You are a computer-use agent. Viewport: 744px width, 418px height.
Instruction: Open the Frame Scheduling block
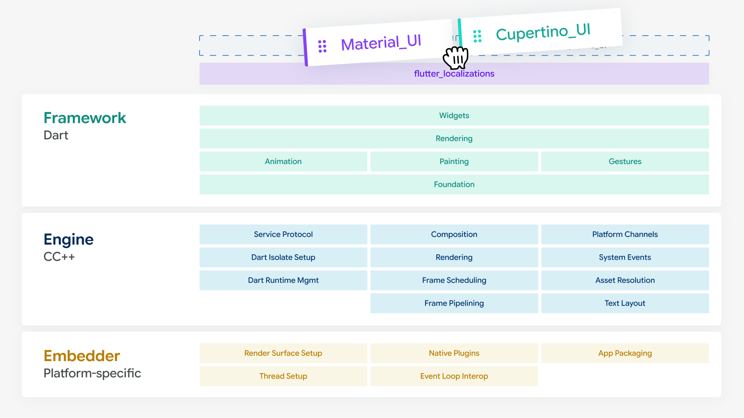[x=454, y=280]
